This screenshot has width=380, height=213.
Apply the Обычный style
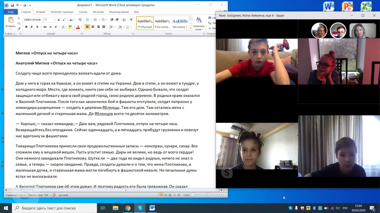(145, 23)
